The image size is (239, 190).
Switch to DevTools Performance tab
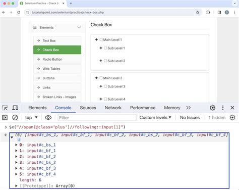point(143,108)
